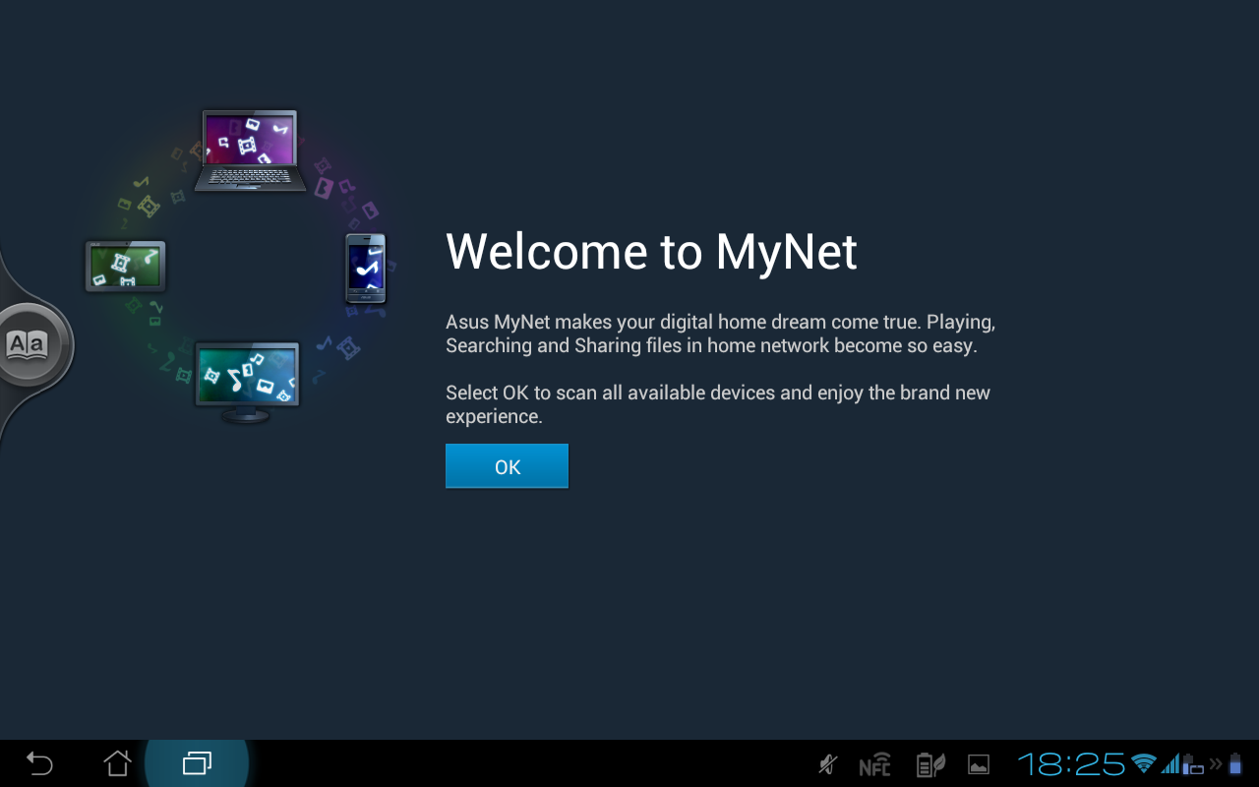The height and width of the screenshot is (787, 1259).
Task: Tap the 18:25 clock
Action: point(1071,764)
